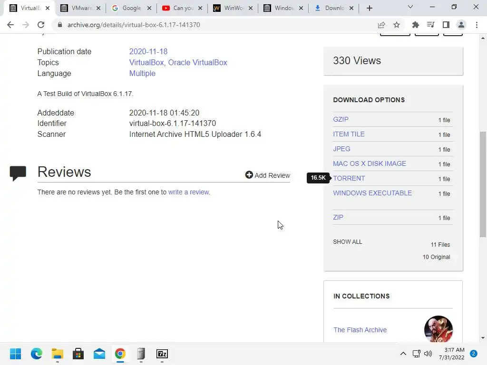Screen dimensions: 487x365
Task: Share this page icon in address bar
Action: 381,25
